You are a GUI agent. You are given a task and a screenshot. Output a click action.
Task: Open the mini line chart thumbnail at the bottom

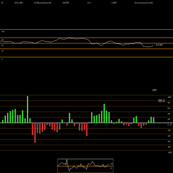85,166
